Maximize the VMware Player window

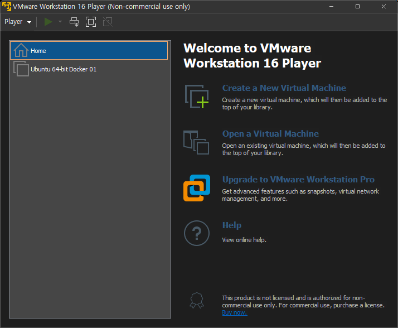(357, 6)
